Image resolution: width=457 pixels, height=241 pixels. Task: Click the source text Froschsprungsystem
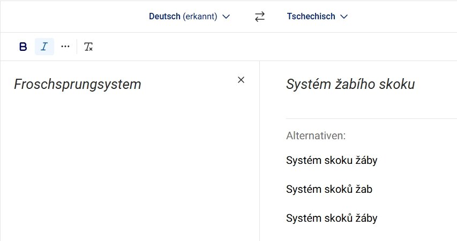(x=78, y=84)
